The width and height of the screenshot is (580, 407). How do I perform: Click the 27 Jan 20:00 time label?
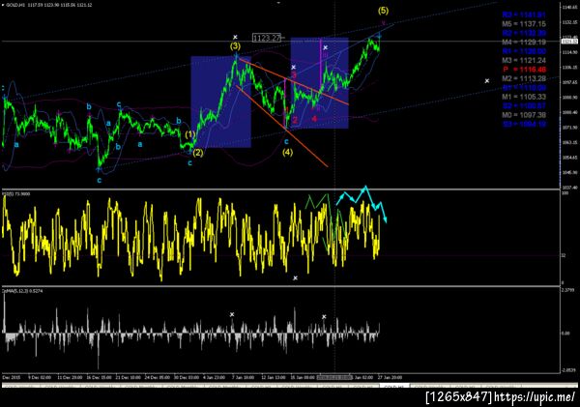[390, 377]
